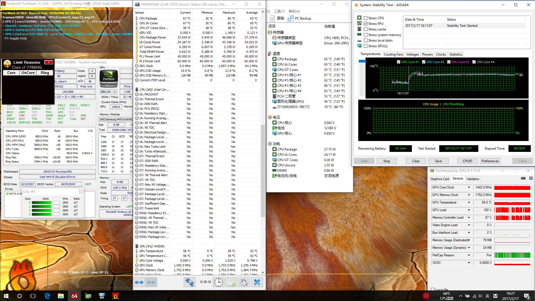Open VDDC sensor dropdown in GPU-Z
This screenshot has width=535, height=301.
(469, 263)
